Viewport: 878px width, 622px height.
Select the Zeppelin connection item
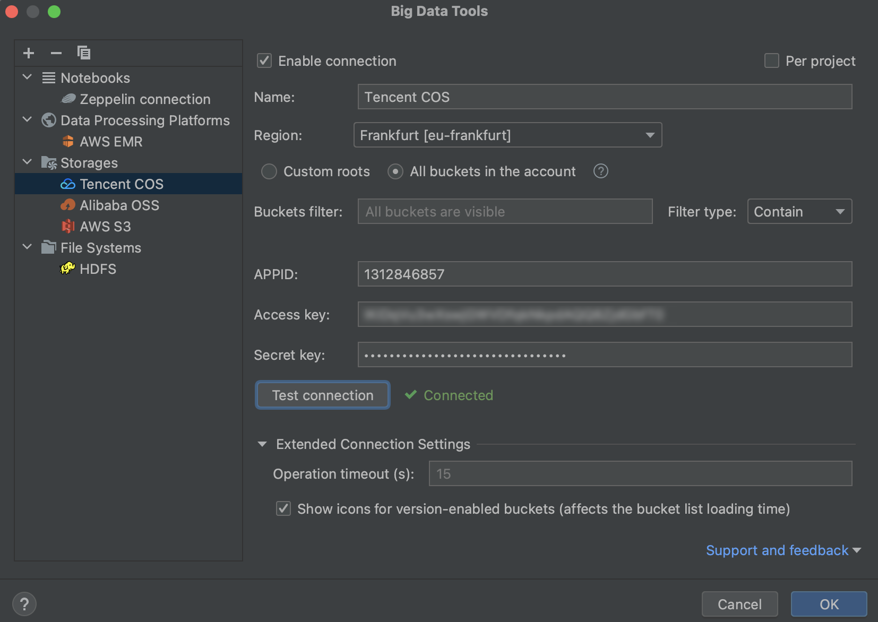click(144, 99)
